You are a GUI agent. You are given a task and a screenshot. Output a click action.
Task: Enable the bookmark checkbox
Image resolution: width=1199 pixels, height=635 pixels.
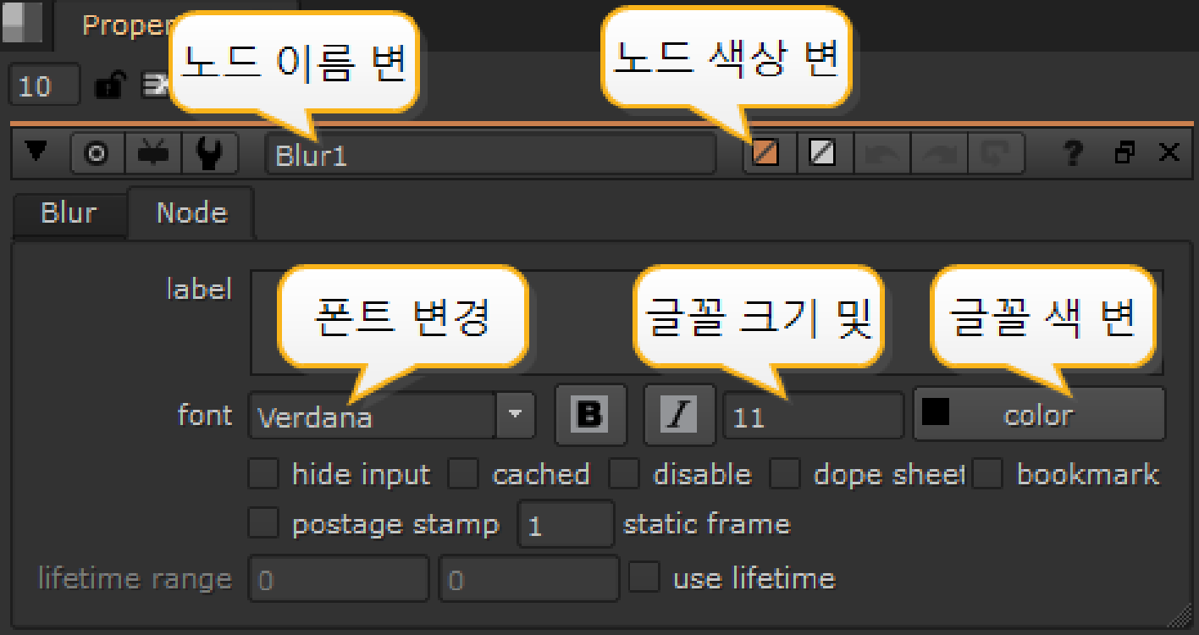[987, 474]
